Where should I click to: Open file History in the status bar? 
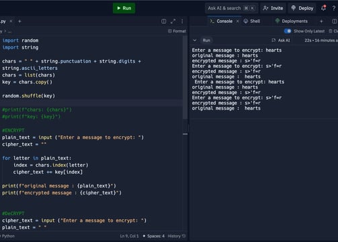(x=177, y=236)
